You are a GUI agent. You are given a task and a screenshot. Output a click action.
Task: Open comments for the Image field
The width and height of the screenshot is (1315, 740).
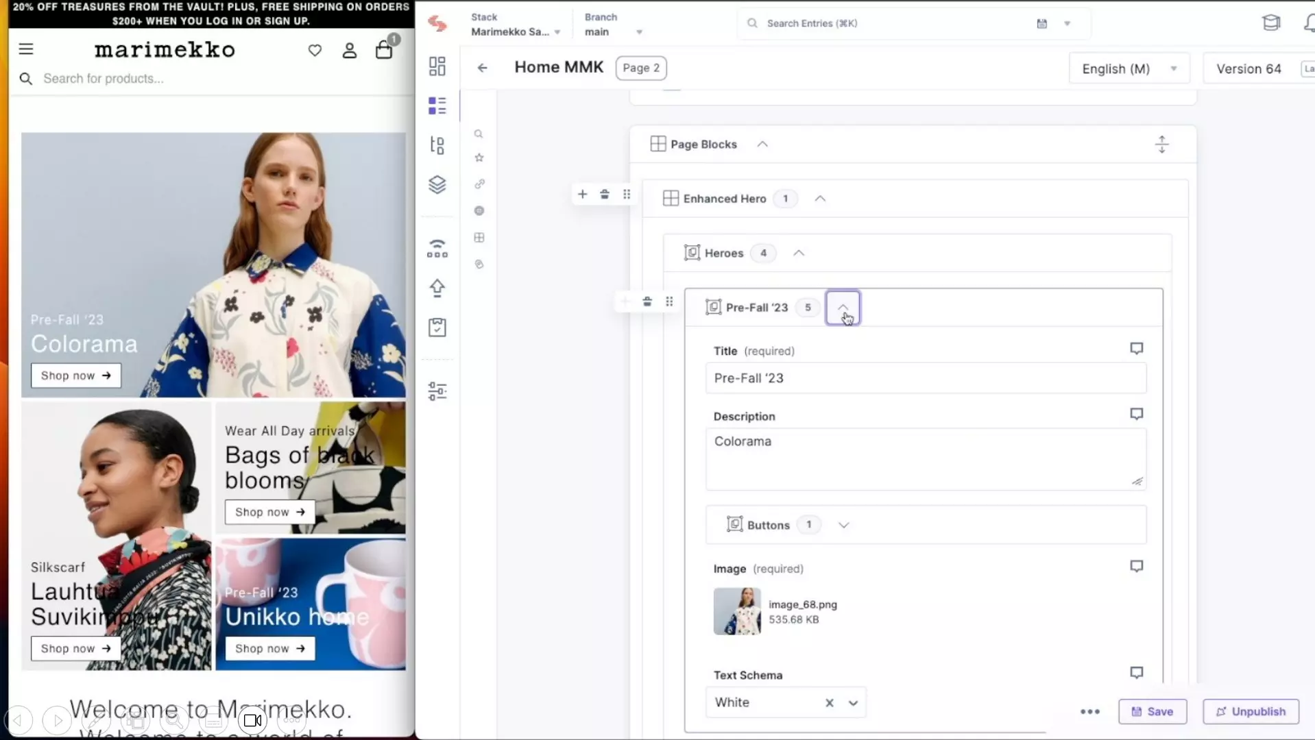[x=1136, y=566]
